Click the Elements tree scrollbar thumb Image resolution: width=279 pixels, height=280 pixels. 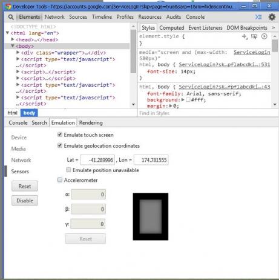(133, 51)
